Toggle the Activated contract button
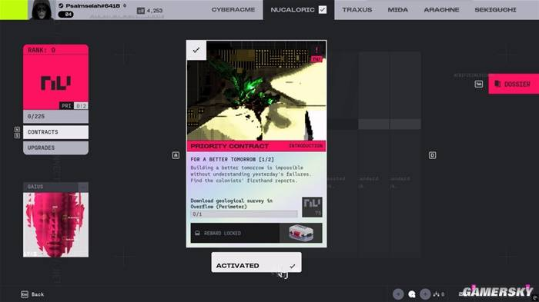This screenshot has height=302, width=539. [256, 263]
